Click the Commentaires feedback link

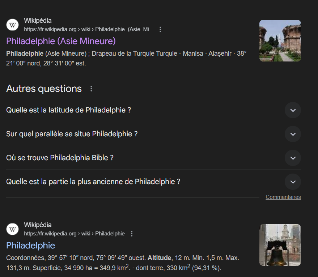tap(283, 197)
